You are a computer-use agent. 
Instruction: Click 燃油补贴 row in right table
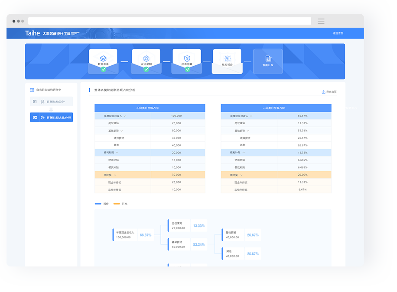point(276,160)
